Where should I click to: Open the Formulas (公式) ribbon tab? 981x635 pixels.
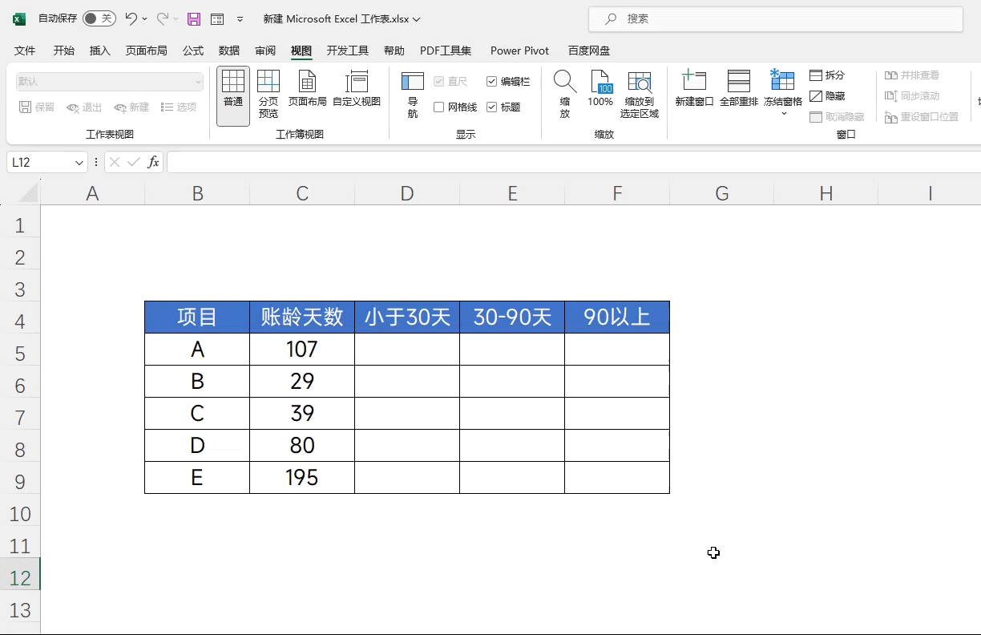click(x=193, y=51)
